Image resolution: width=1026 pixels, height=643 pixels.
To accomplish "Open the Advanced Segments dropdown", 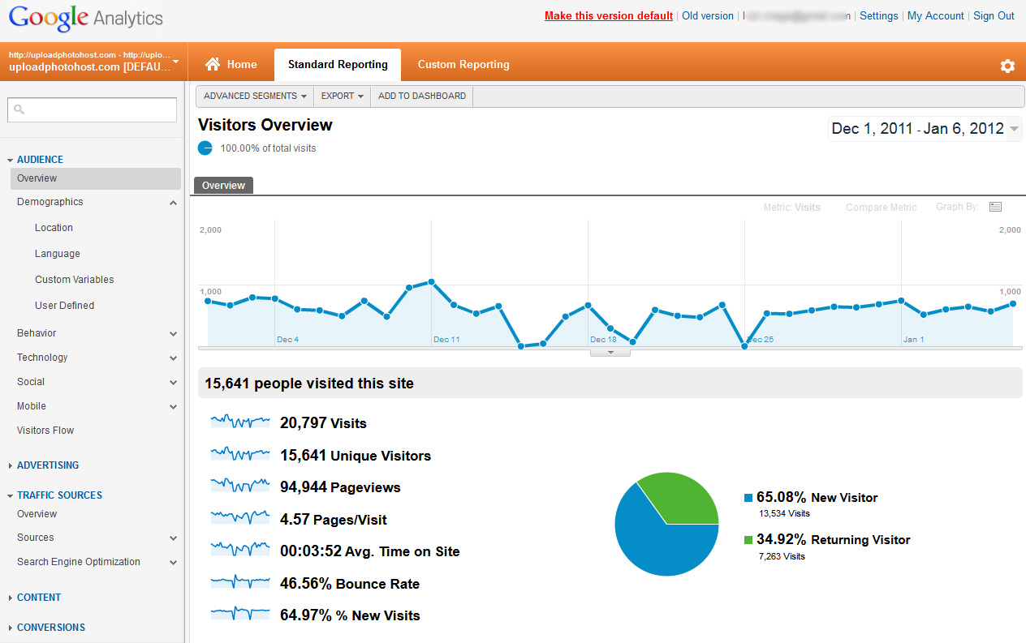I will (x=255, y=96).
